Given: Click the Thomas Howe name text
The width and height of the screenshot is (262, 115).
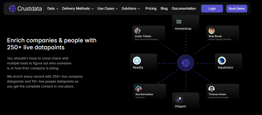Looking at the screenshot, I should [217, 94].
